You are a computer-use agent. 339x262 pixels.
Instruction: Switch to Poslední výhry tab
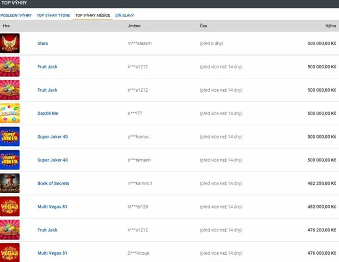(x=16, y=15)
